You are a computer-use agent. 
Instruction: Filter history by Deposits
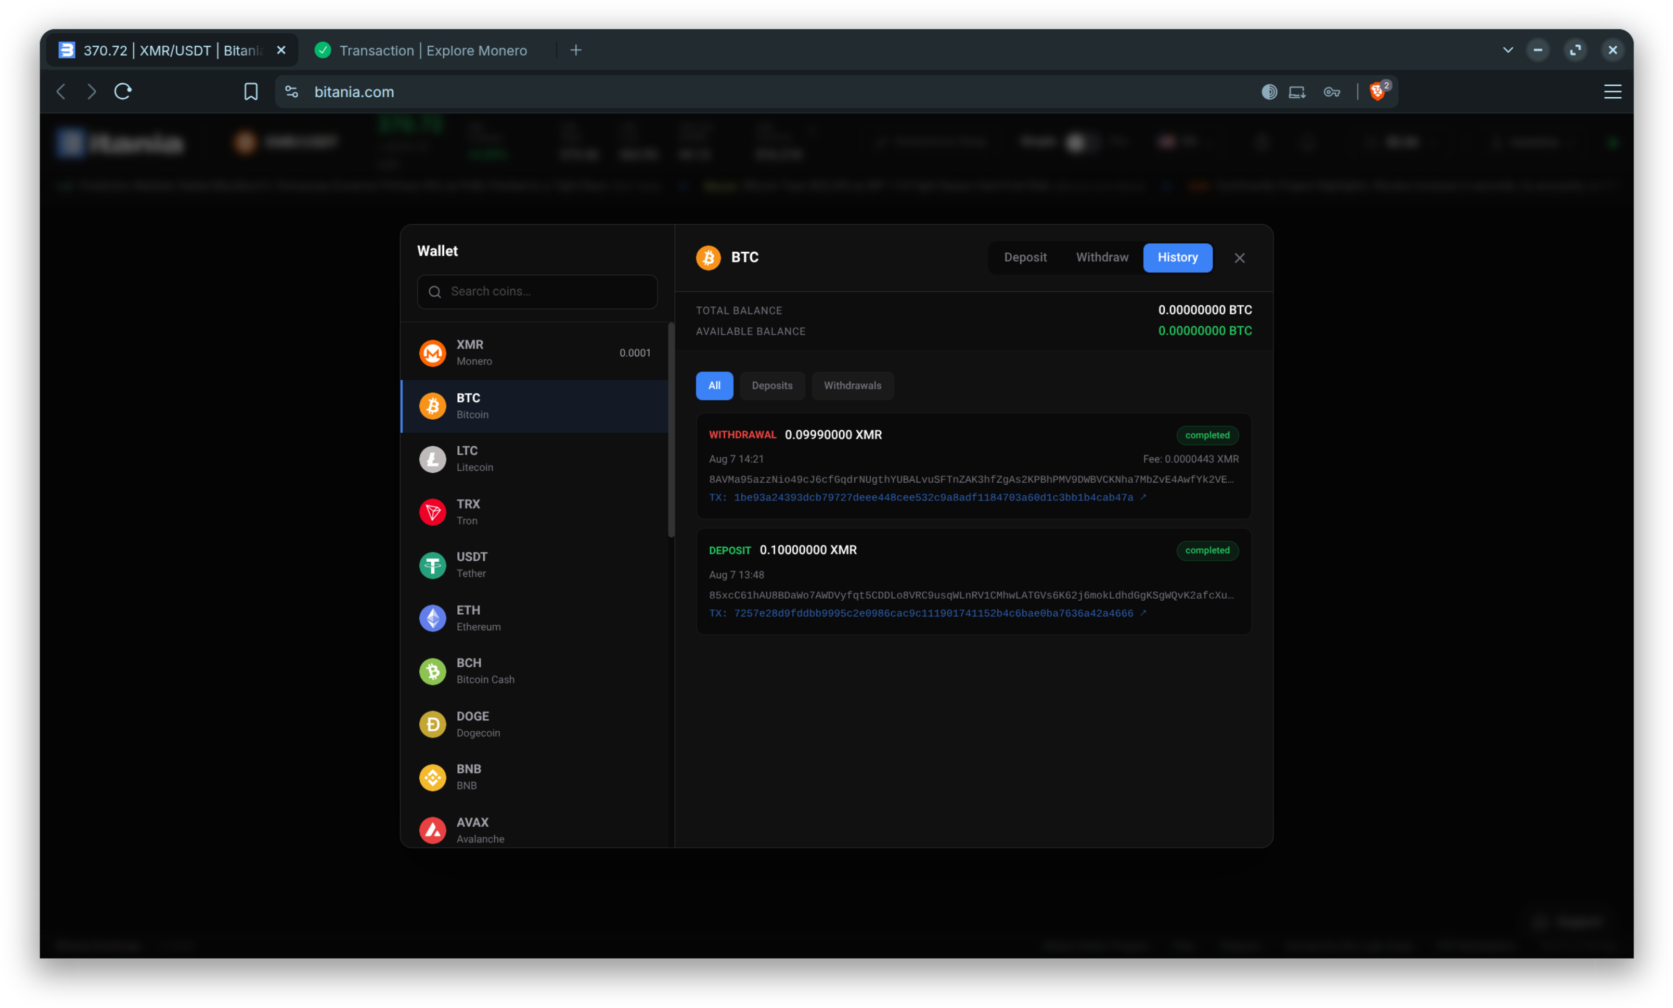(x=771, y=385)
